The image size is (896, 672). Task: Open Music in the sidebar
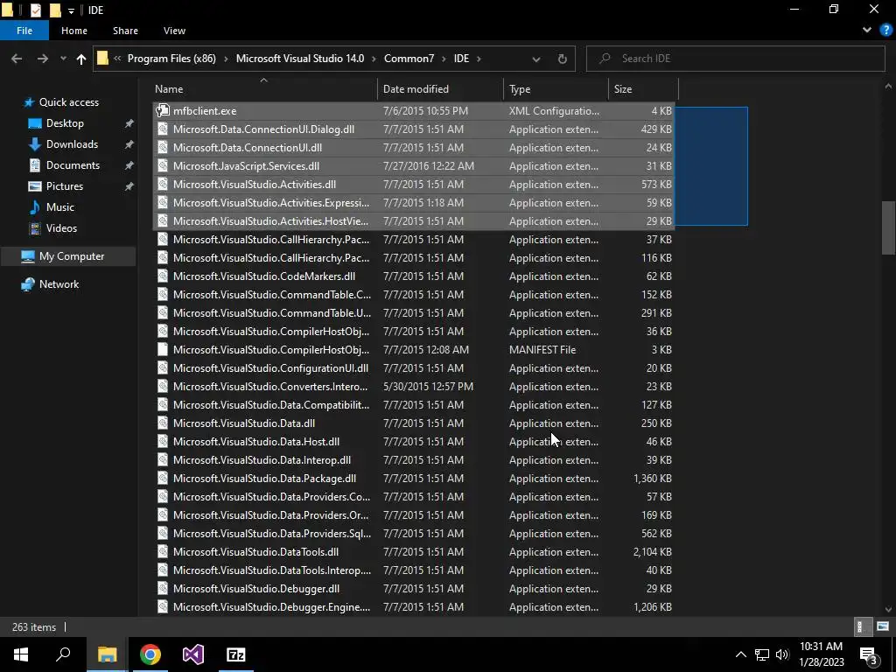pyautogui.click(x=60, y=207)
